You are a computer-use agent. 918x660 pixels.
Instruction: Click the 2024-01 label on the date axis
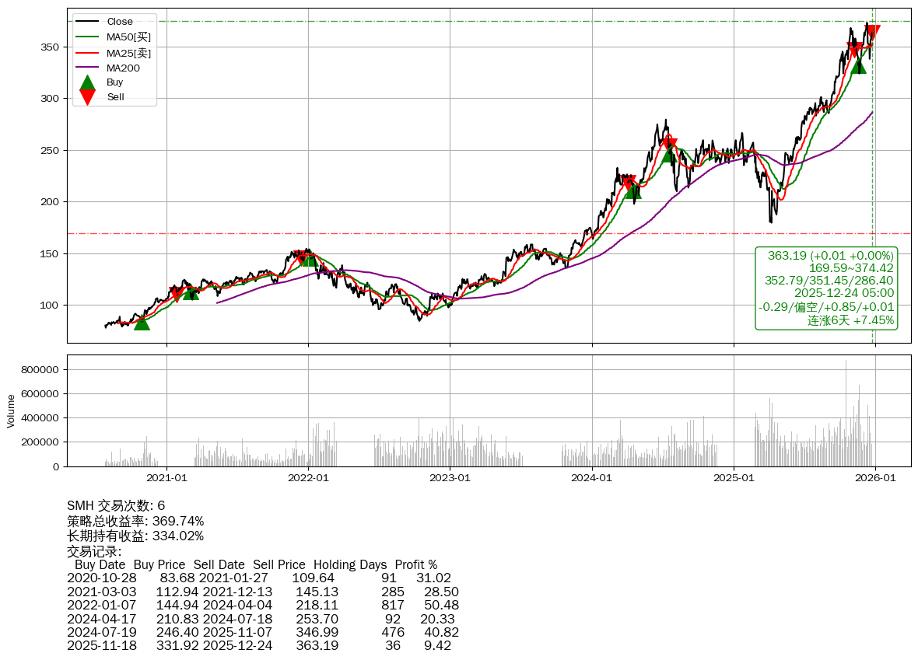[x=592, y=478]
